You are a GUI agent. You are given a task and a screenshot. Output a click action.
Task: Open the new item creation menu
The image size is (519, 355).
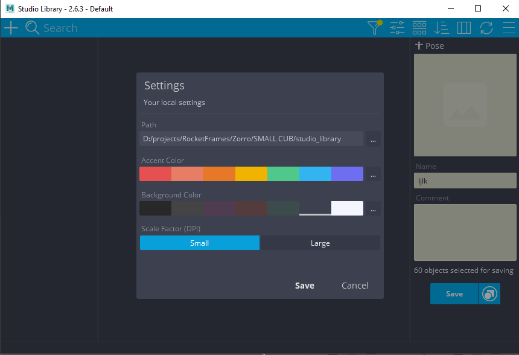coord(11,28)
